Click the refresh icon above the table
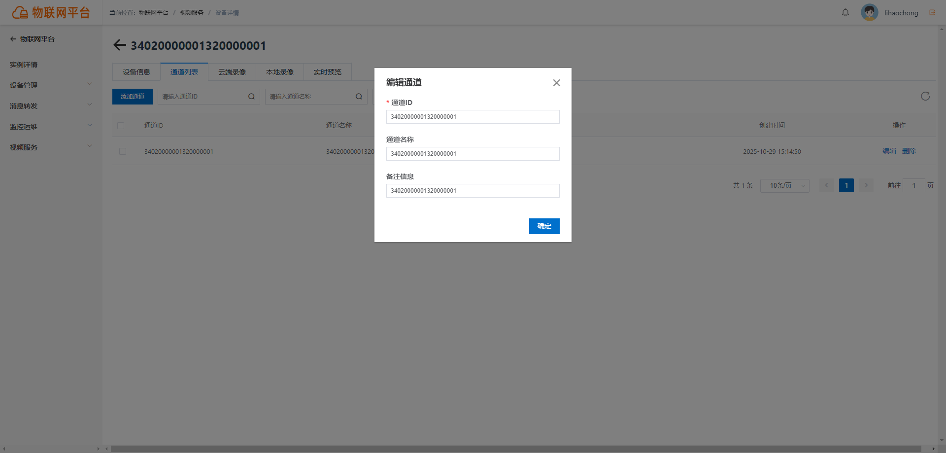The height and width of the screenshot is (453, 946). [925, 96]
